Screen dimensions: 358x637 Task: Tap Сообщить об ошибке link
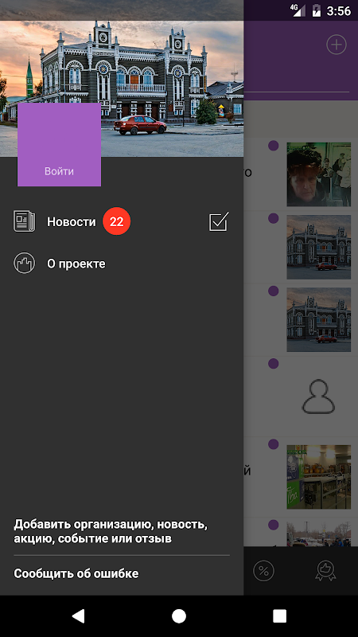(76, 573)
